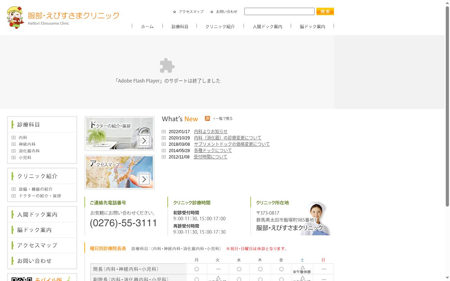Viewport: 450px width, 281px height.
Task: Open news 受付時間について
Action: tap(211, 157)
